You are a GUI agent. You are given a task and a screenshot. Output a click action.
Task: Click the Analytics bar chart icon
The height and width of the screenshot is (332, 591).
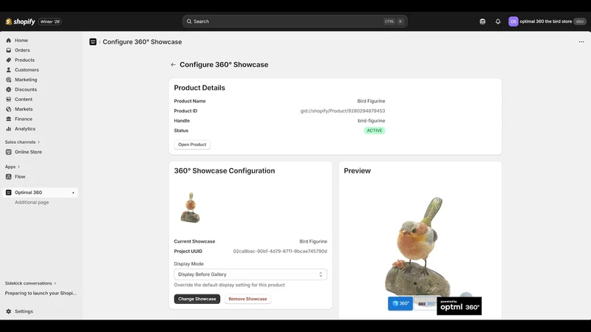coord(9,128)
